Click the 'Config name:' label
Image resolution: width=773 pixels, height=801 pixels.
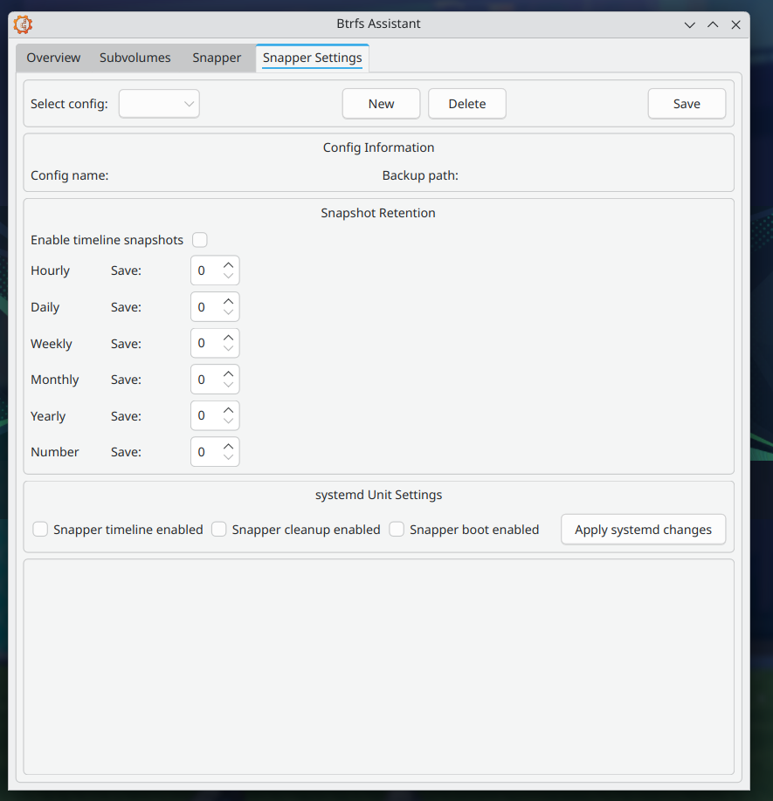[70, 175]
